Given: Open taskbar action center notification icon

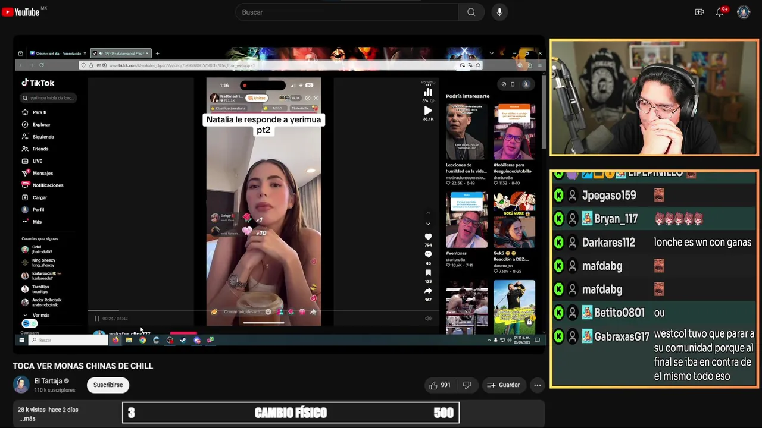Looking at the screenshot, I should coord(537,340).
